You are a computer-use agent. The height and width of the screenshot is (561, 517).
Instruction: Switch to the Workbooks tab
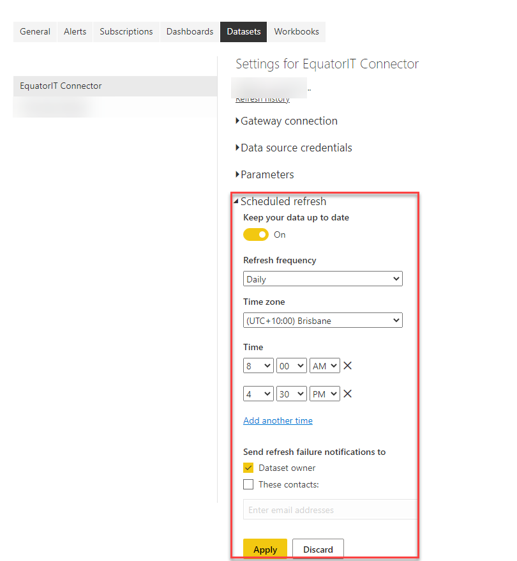(296, 31)
